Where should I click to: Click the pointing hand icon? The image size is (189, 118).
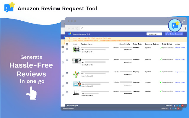click(x=32, y=93)
